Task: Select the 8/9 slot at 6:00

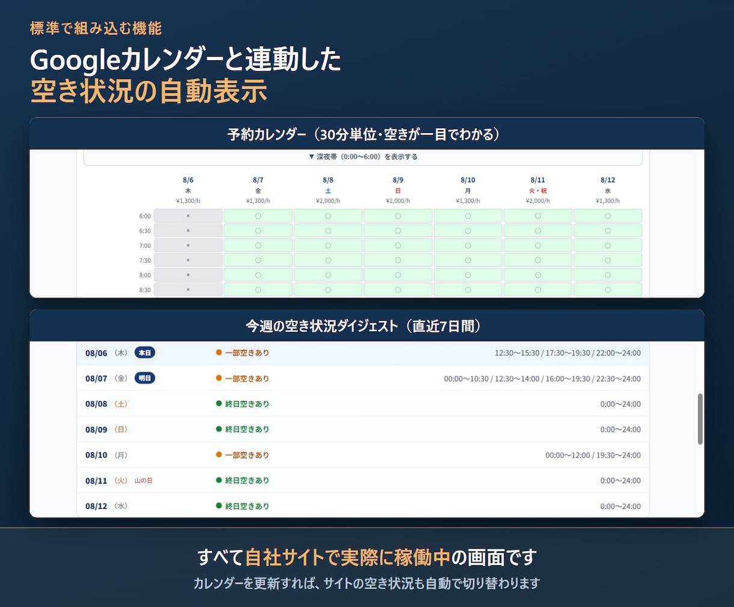Action: 398,216
